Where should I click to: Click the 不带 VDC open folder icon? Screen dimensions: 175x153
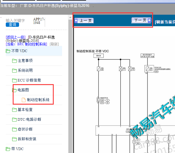[8, 51]
